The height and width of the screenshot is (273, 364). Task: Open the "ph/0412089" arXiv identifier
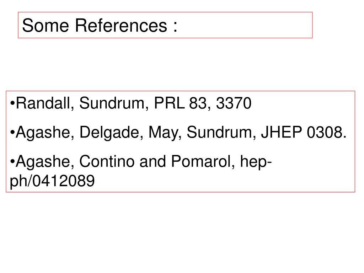(52, 181)
